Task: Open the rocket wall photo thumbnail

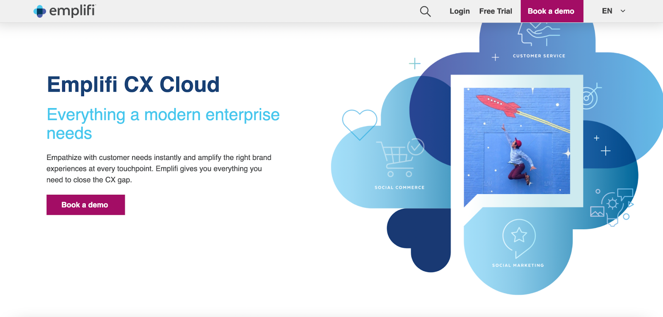Action: coord(517,140)
